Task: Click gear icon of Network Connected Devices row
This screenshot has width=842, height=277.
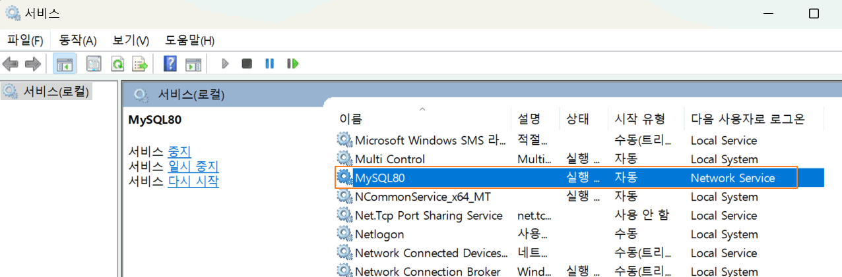Action: 344,253
